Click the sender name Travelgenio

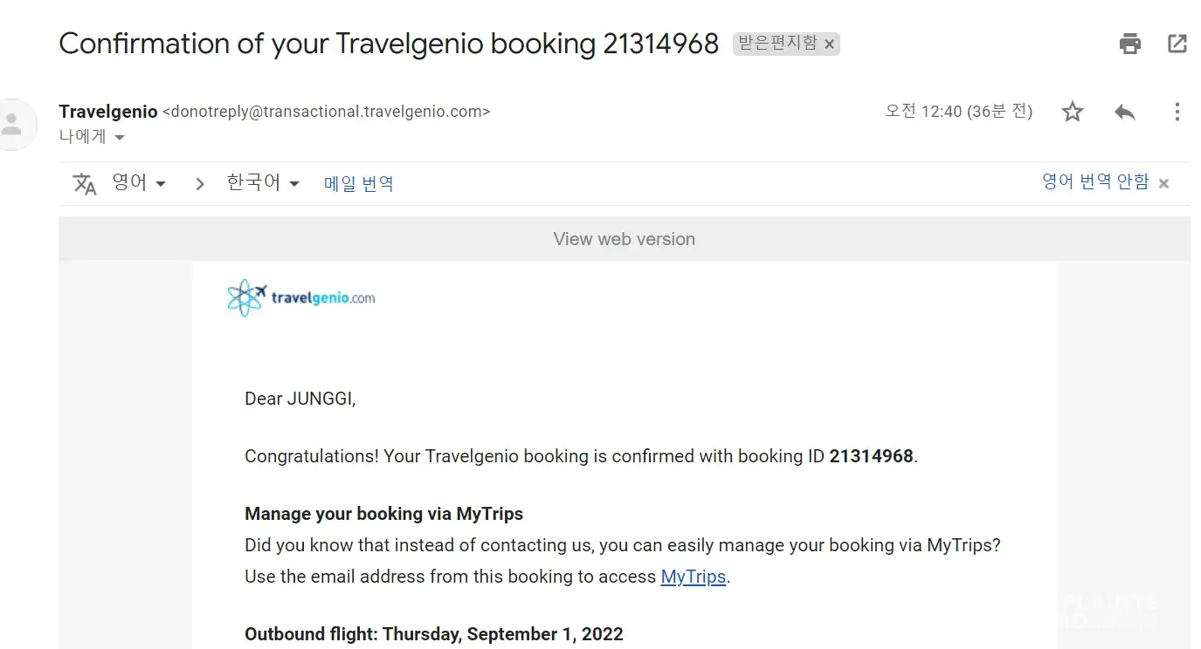click(x=108, y=112)
